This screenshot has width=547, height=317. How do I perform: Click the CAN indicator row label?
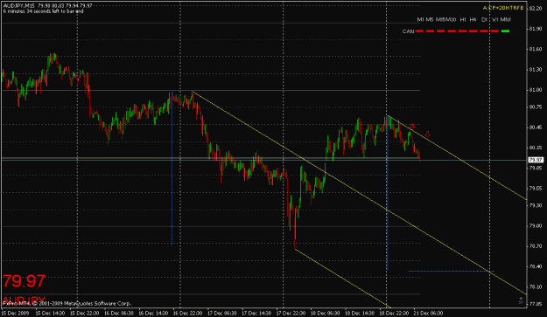pos(408,31)
